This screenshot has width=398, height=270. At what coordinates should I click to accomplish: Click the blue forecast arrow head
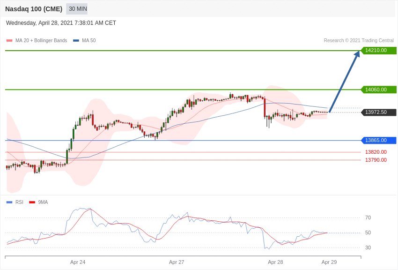tap(357, 54)
